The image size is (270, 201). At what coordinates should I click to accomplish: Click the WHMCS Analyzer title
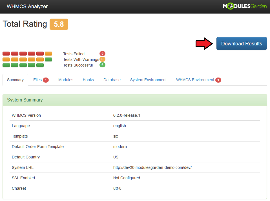pyautogui.click(x=27, y=6)
